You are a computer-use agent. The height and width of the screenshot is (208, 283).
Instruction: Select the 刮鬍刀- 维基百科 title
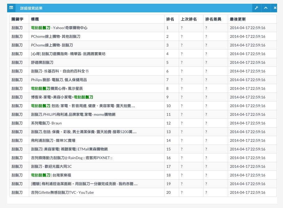click(x=60, y=71)
